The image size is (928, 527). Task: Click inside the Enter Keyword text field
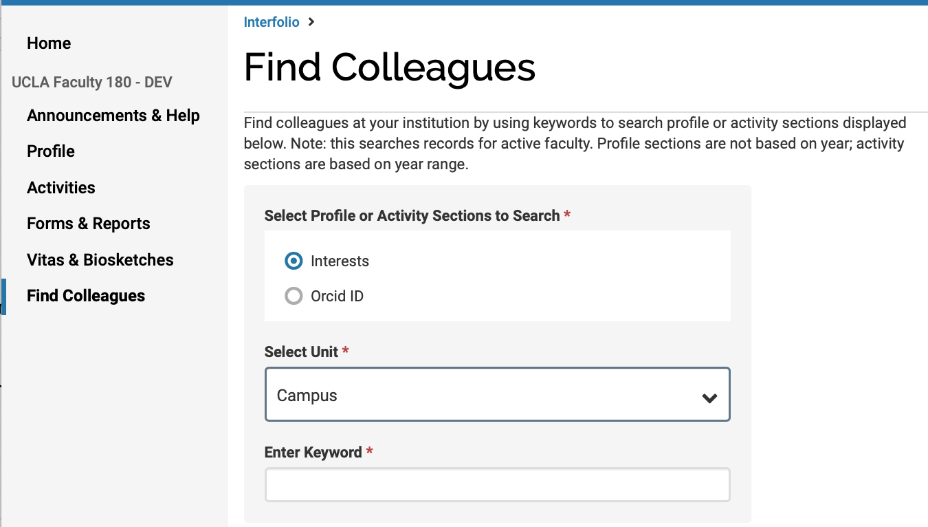point(497,486)
